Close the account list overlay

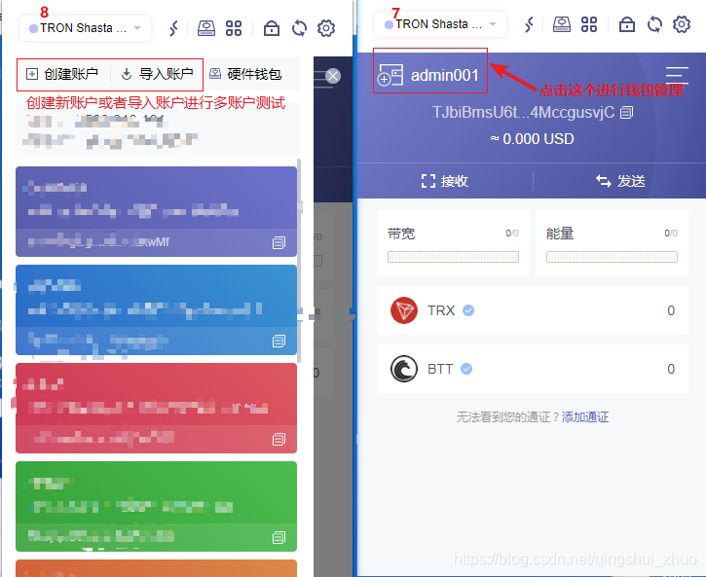(333, 76)
